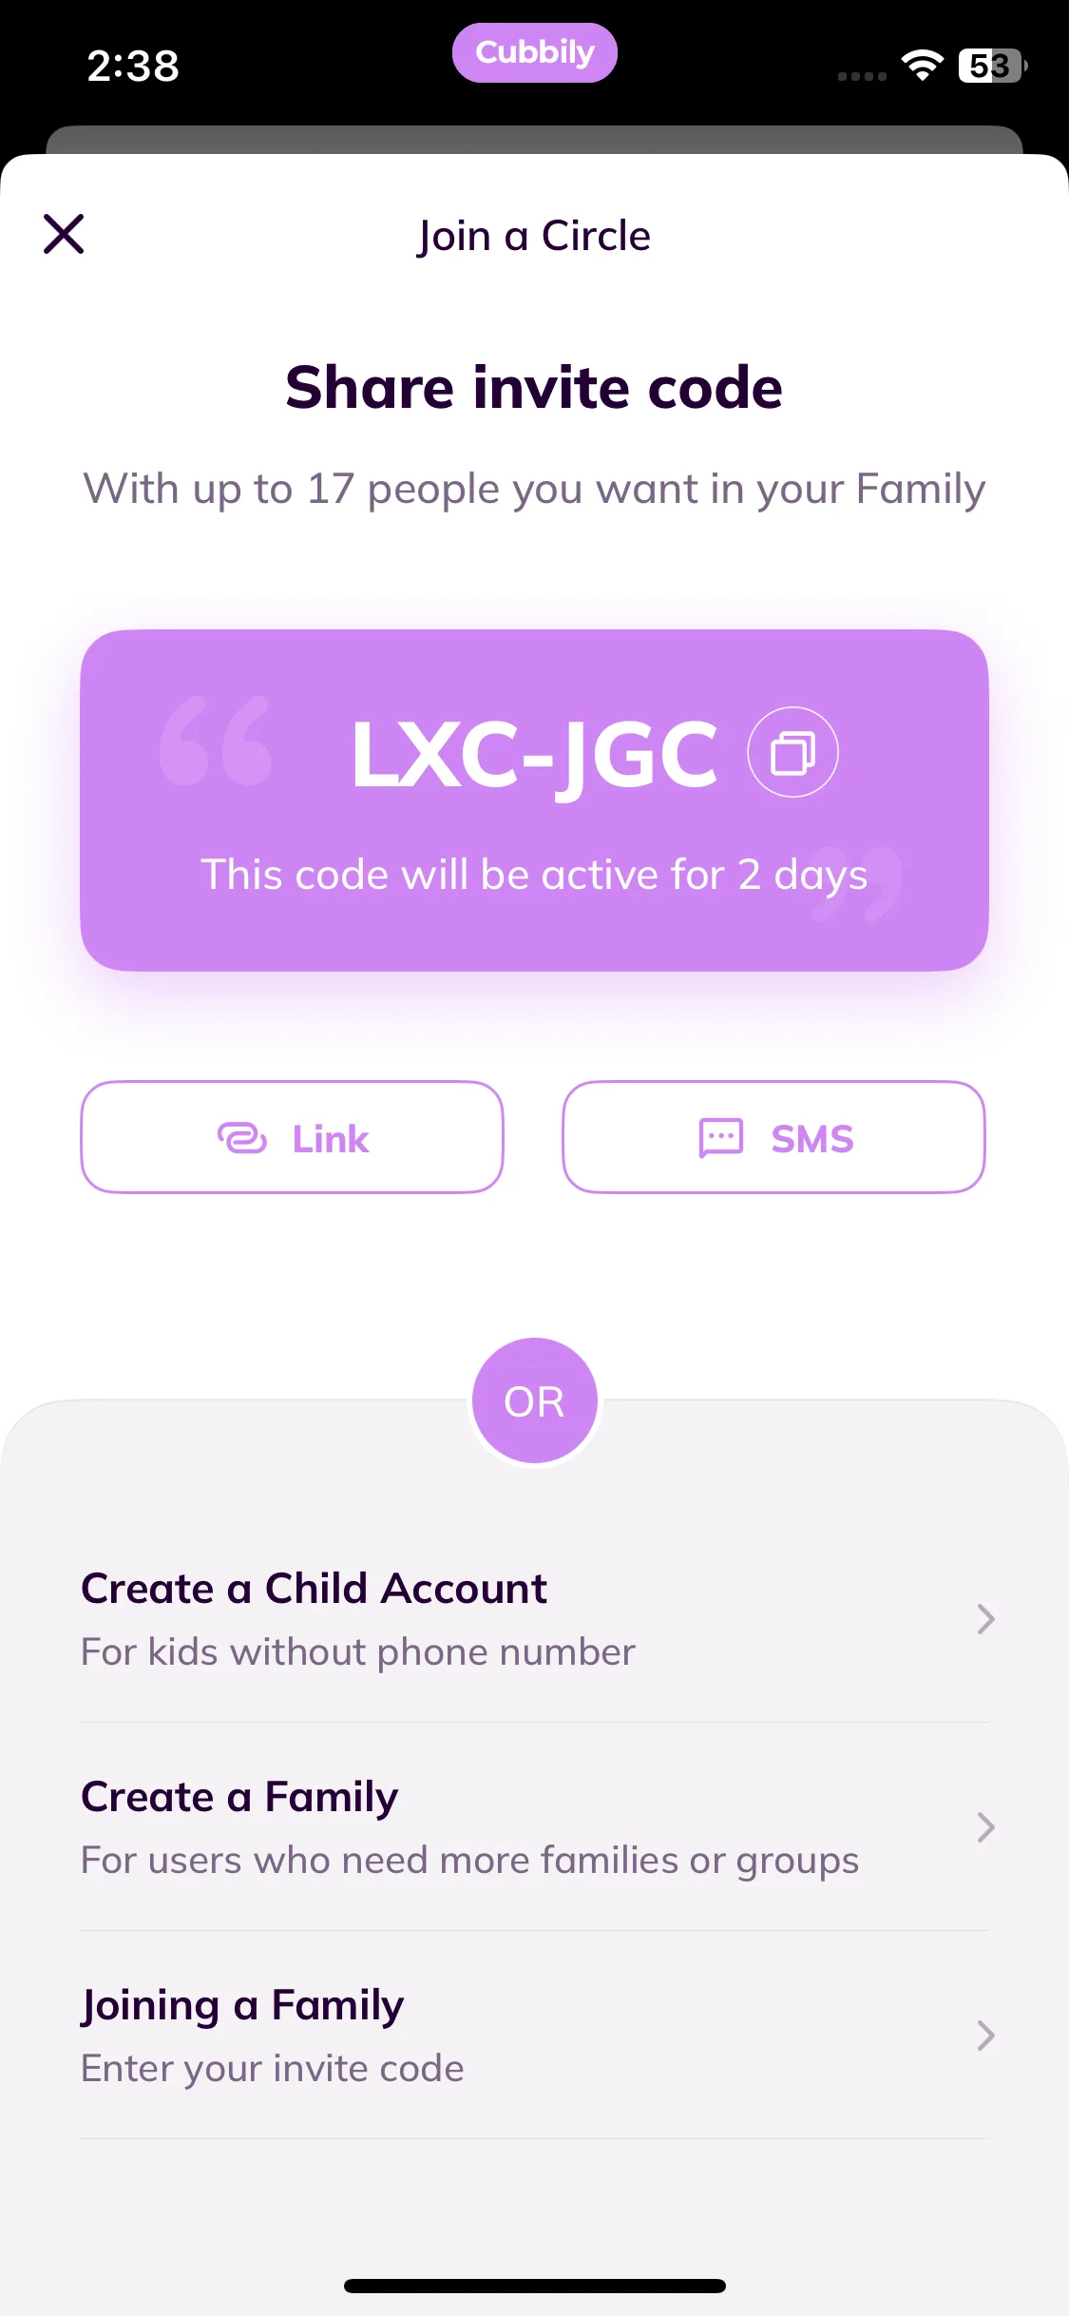Tap the SMS chat bubble icon
The image size is (1069, 2316).
721,1137
